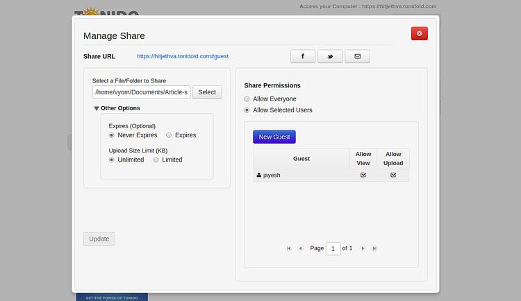The width and height of the screenshot is (521, 301).
Task: Share link via Twitter icon
Action: [330, 57]
